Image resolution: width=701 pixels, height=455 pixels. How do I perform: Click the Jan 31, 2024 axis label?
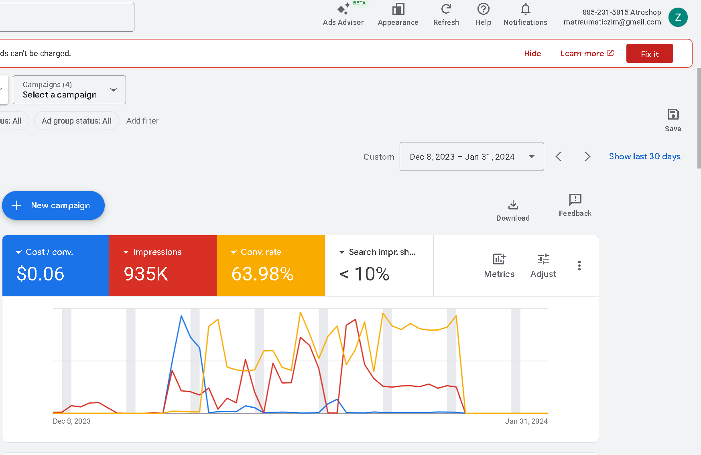(526, 421)
